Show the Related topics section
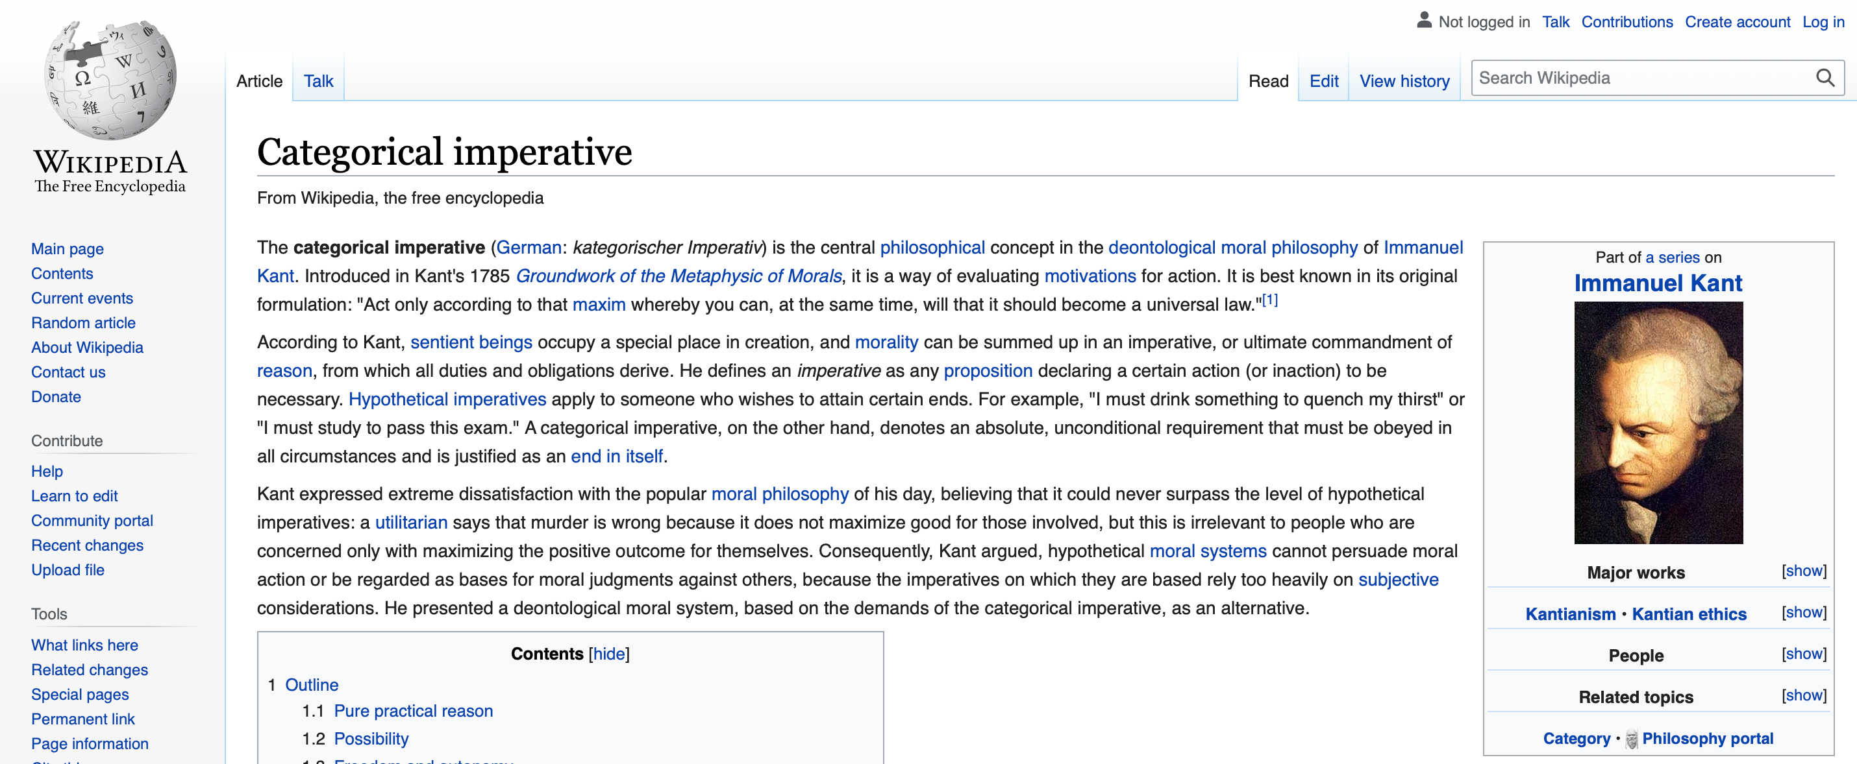 (1804, 695)
